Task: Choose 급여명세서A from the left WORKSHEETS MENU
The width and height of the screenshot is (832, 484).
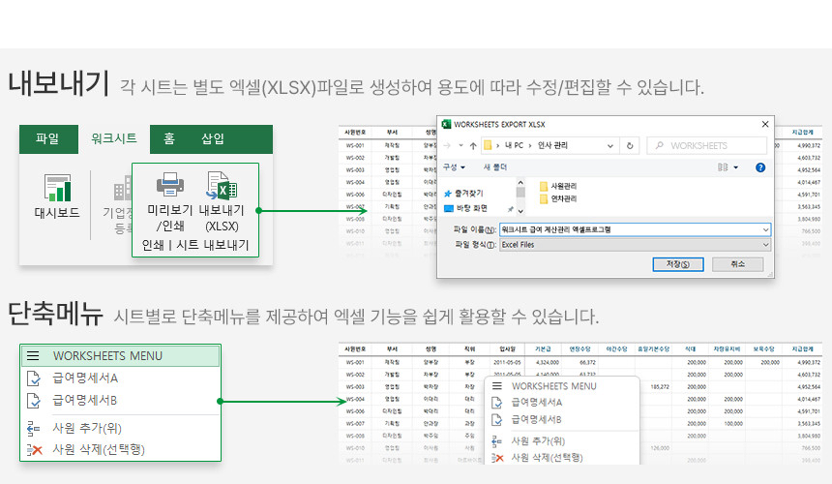Action: (x=85, y=378)
